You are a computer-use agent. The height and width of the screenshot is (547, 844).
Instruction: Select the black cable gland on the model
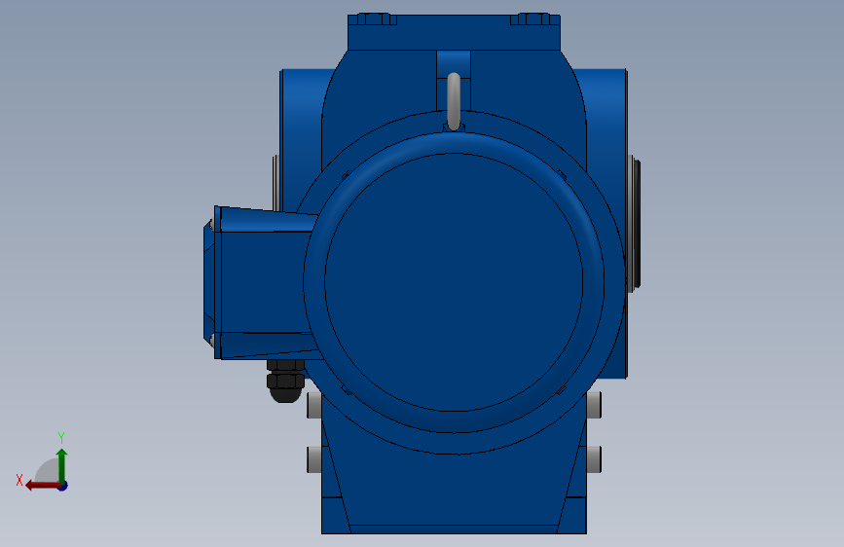pyautogui.click(x=286, y=382)
